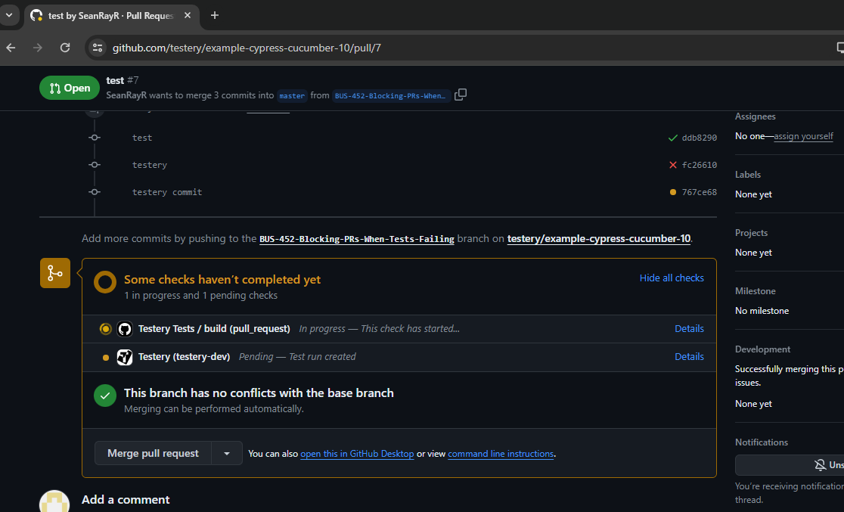844x512 pixels.
Task: Click the Assignees sidebar heading
Action: [756, 116]
